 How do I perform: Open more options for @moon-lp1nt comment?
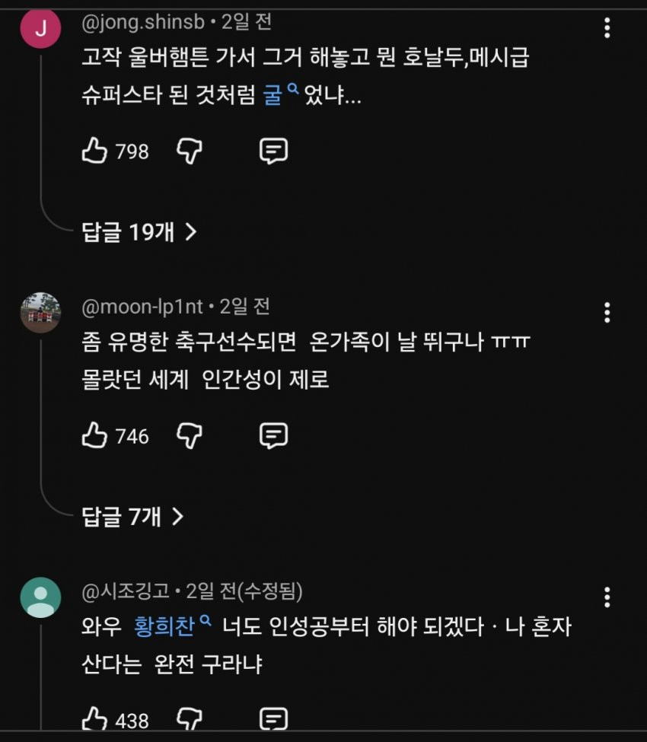click(x=607, y=312)
